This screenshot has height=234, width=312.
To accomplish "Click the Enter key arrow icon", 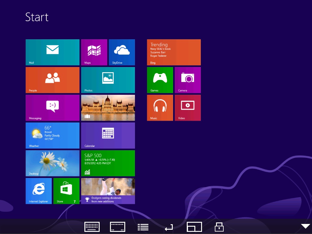I will coord(169,227).
